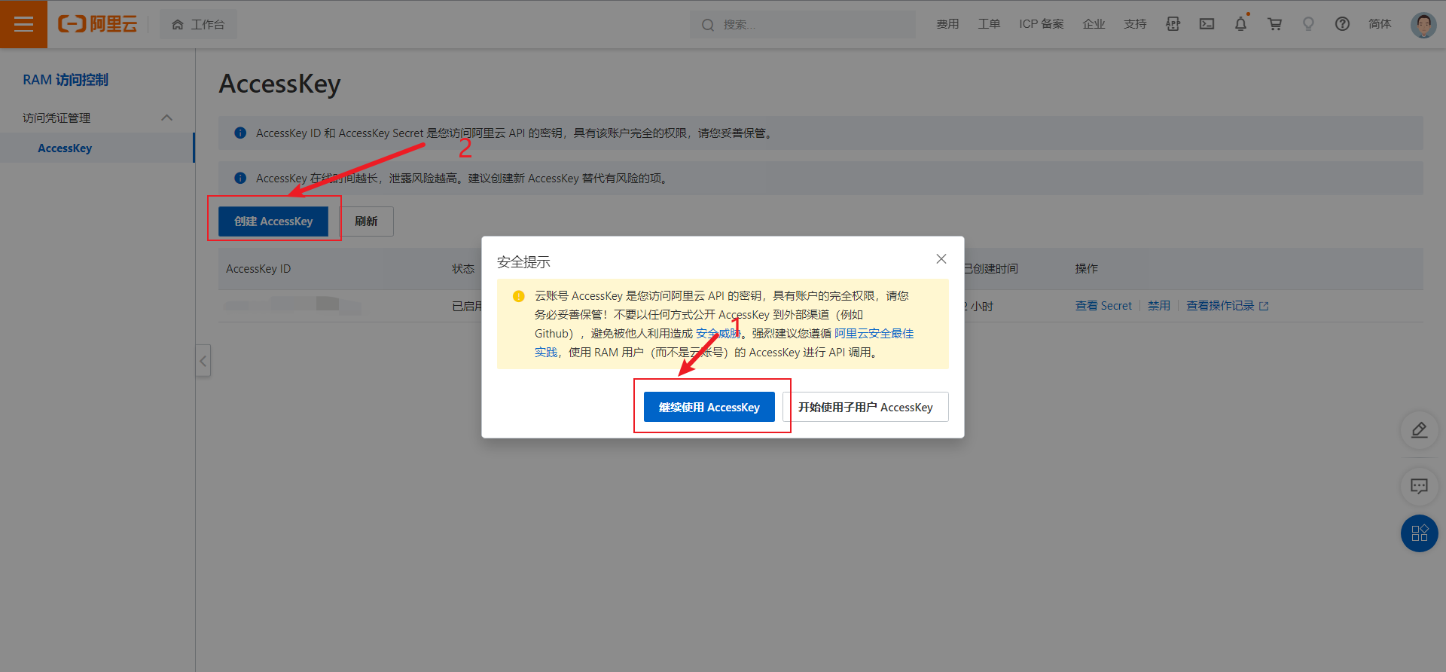The image size is (1446, 672).
Task: Open the shopping cart
Action: tap(1275, 24)
